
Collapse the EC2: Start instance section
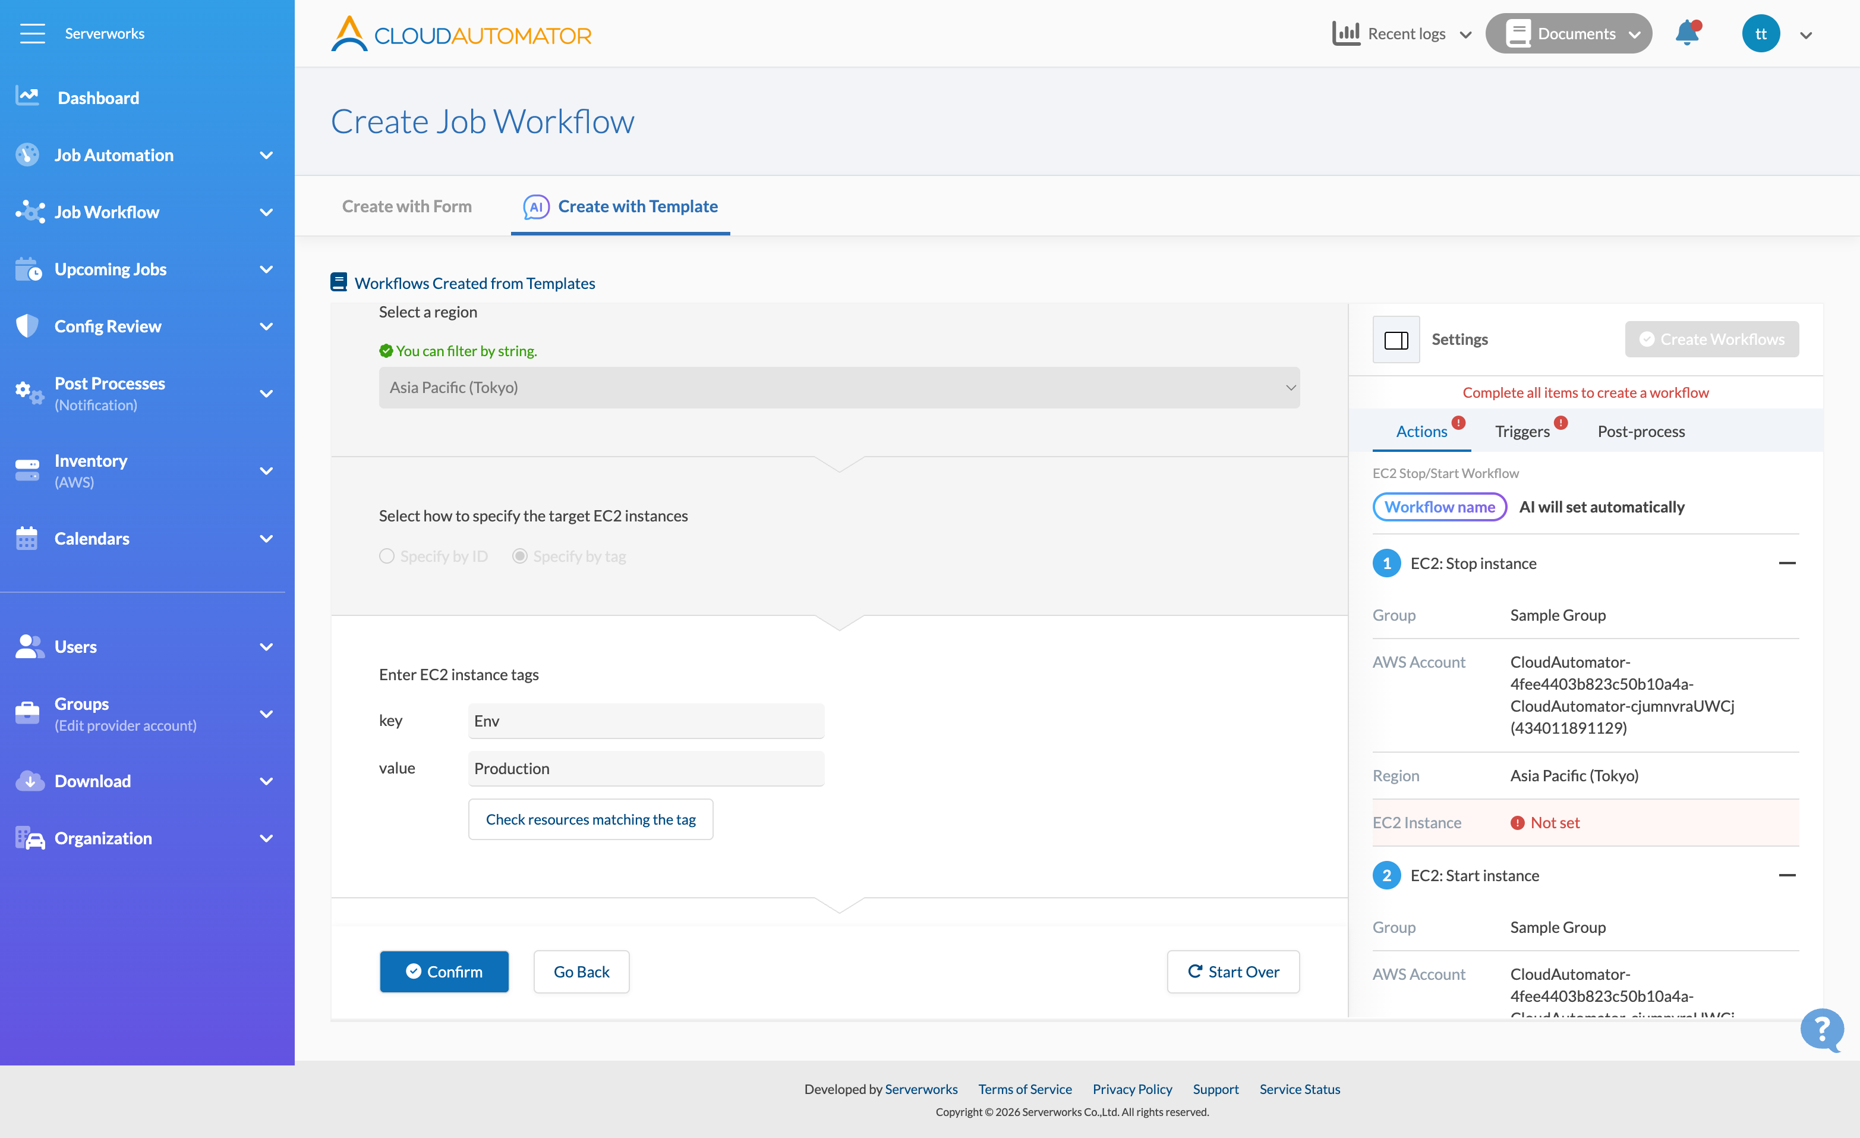[1787, 875]
